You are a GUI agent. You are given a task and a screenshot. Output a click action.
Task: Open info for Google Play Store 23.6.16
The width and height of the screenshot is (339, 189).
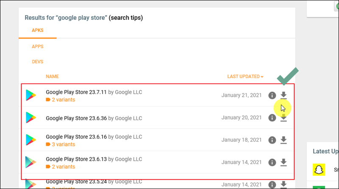coord(272,140)
